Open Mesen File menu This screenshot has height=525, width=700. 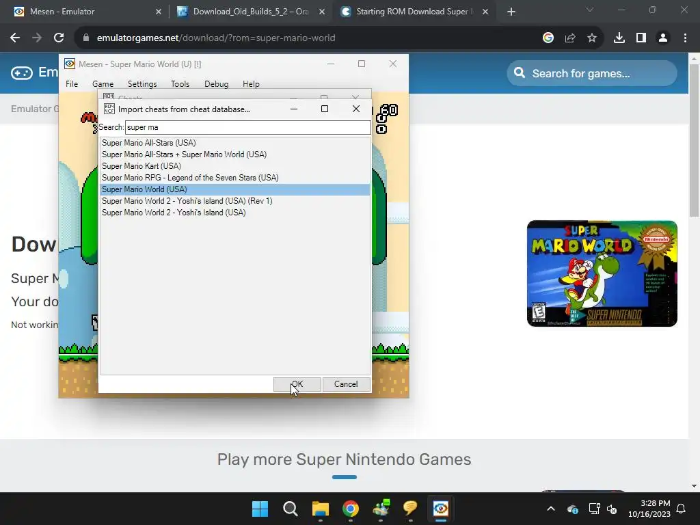(72, 84)
